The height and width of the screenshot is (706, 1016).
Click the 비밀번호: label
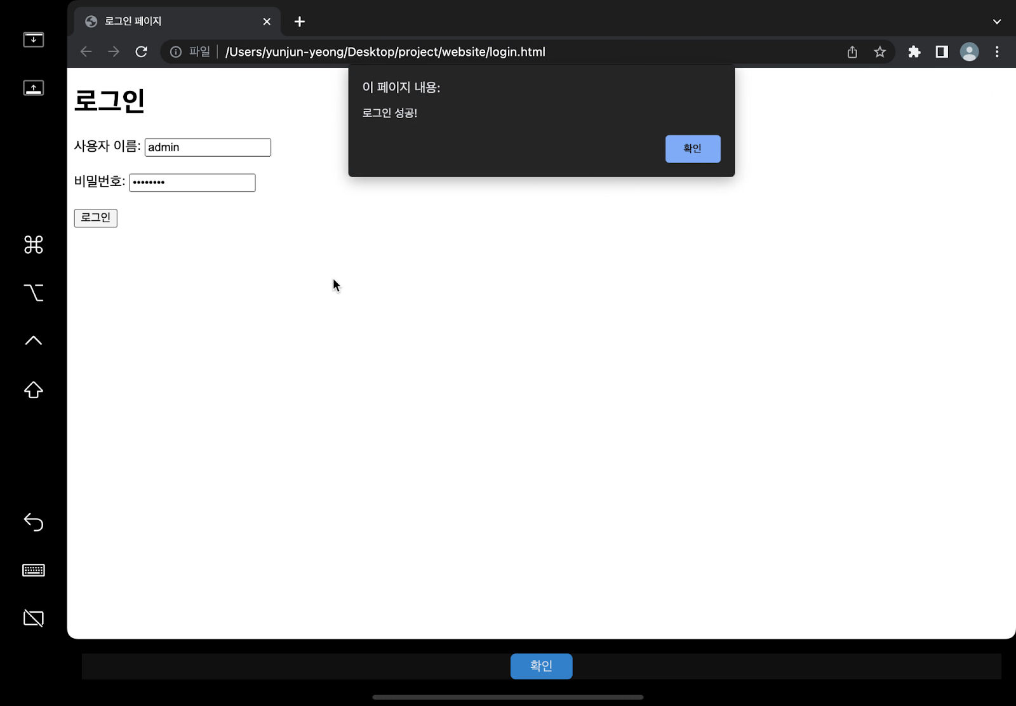tap(100, 182)
